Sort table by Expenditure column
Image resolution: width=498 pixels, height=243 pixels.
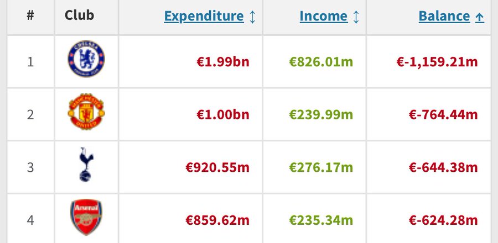tap(204, 17)
